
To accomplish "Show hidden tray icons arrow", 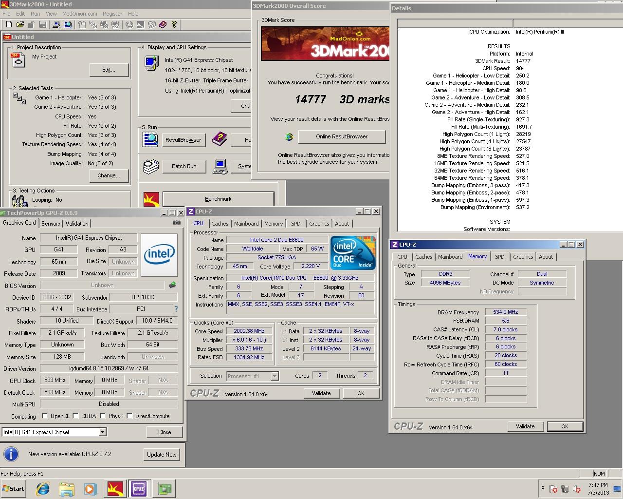I will [x=543, y=488].
